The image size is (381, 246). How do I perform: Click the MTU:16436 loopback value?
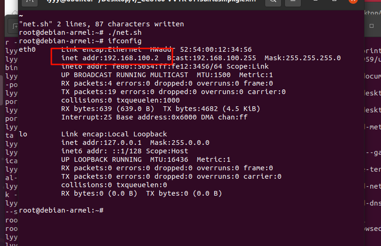(x=169, y=159)
